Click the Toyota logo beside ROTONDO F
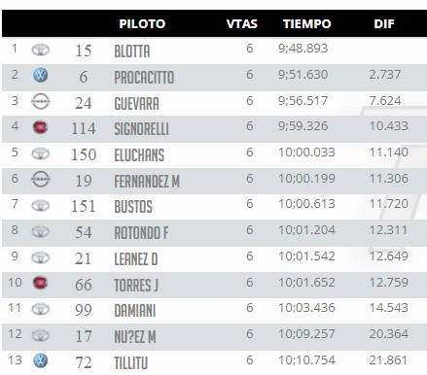The height and width of the screenshot is (375, 427). (40, 231)
